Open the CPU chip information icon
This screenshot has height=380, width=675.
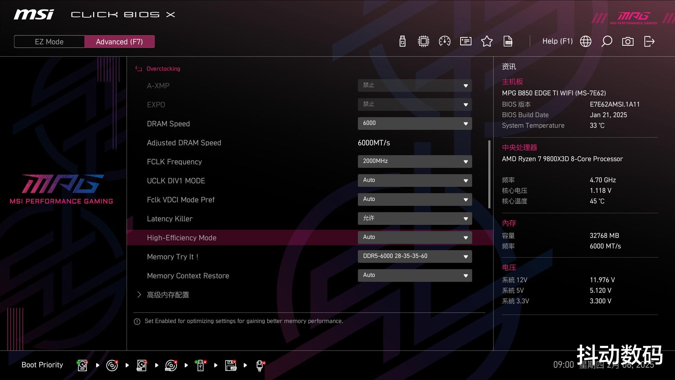point(424,42)
